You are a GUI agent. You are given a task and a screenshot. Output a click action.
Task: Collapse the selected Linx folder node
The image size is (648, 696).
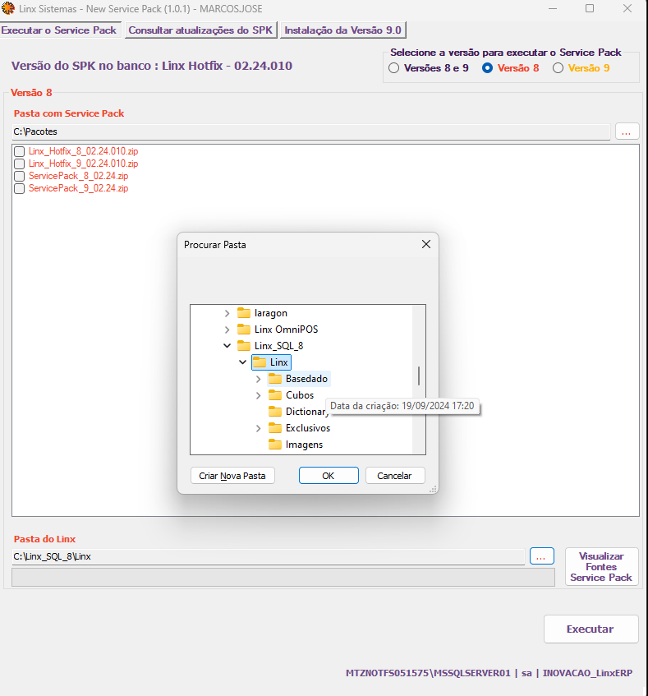click(242, 362)
